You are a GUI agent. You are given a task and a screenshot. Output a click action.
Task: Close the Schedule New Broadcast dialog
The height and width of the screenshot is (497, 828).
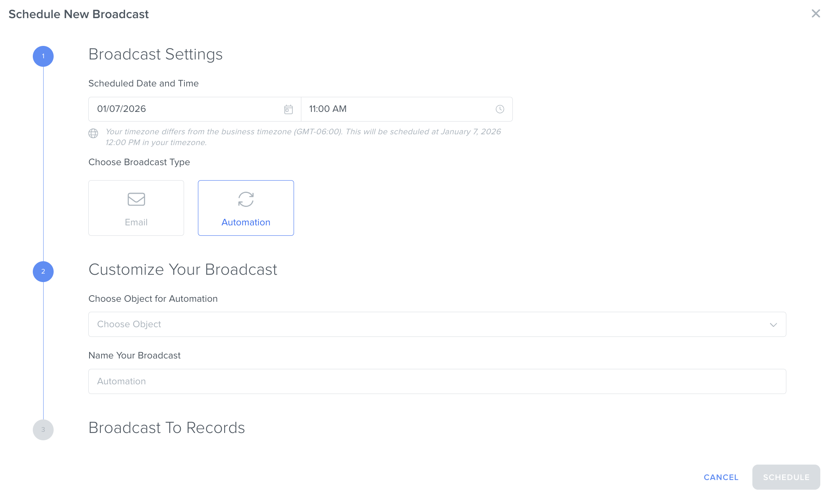(x=816, y=14)
